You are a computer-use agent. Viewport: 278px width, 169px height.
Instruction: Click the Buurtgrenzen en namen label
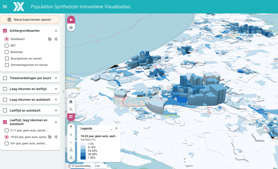click(x=26, y=59)
